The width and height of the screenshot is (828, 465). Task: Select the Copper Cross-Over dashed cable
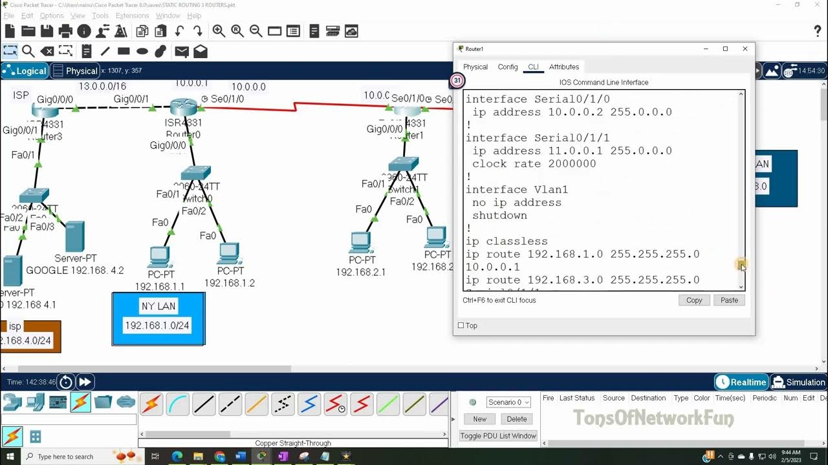(230, 404)
